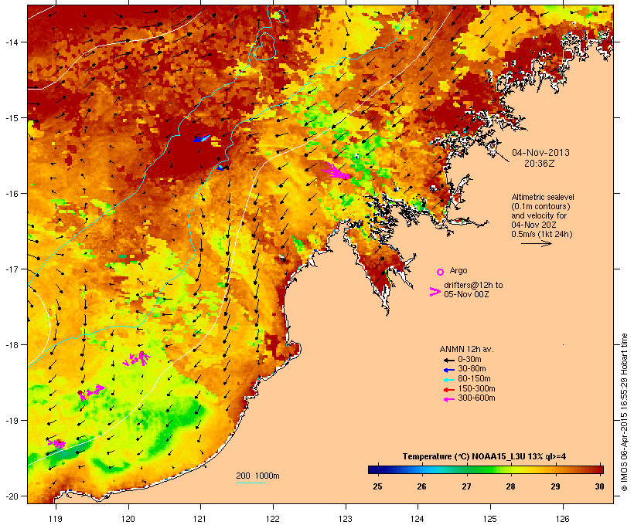Click the '26' tick on the color bar
634x525 pixels.
(x=421, y=486)
